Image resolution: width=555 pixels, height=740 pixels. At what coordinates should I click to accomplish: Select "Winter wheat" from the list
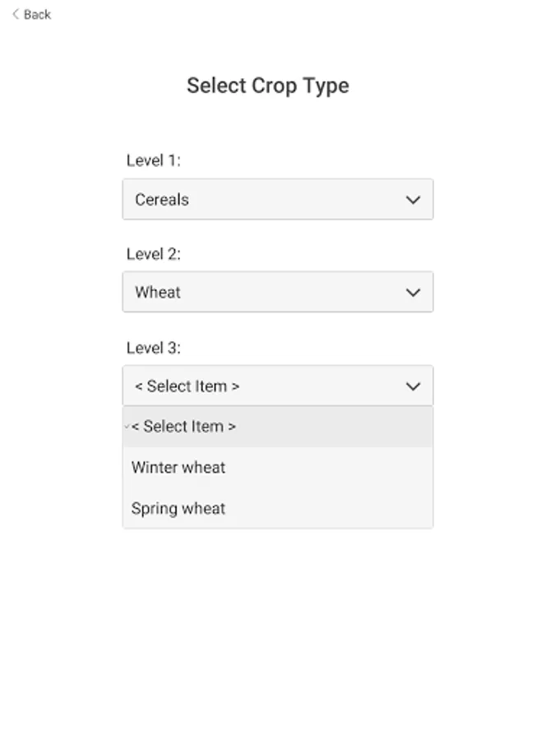(x=178, y=468)
